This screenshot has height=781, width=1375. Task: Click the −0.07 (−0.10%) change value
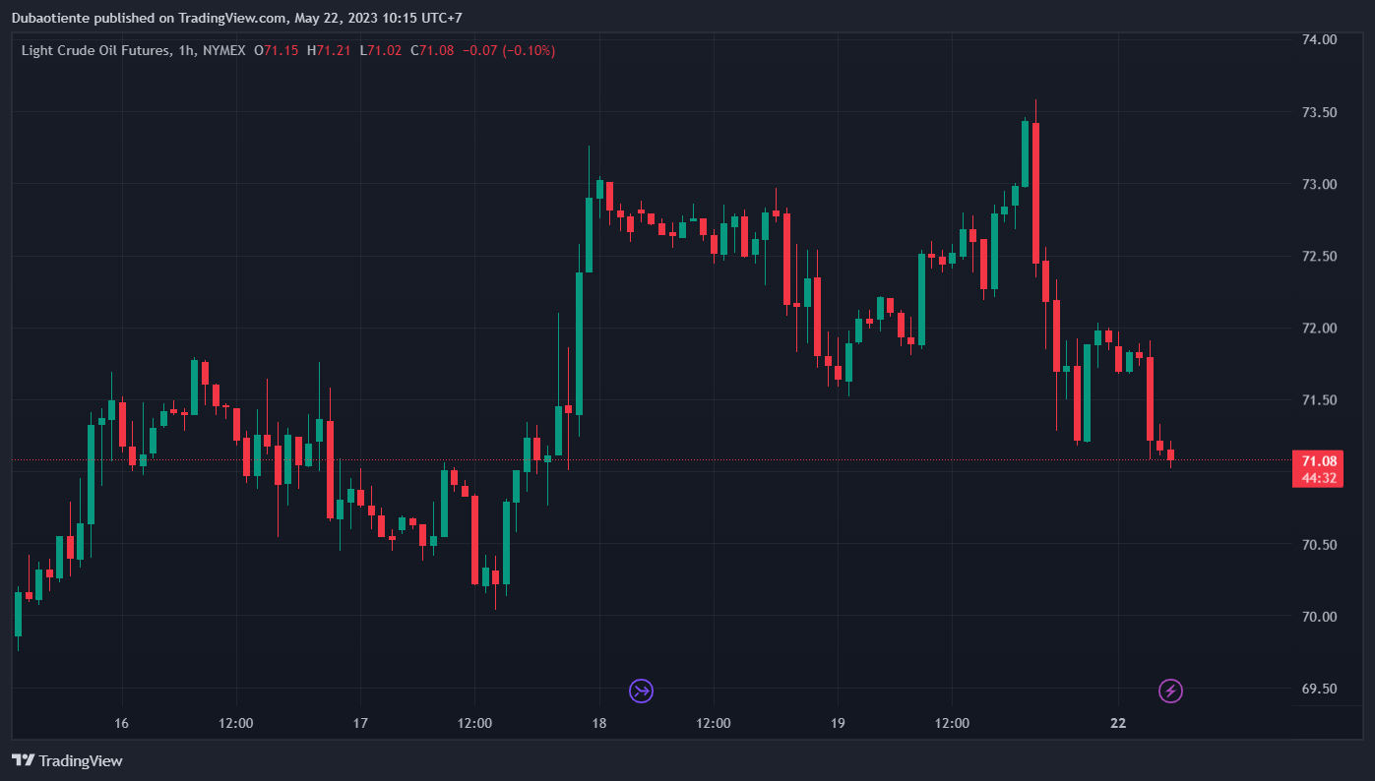(509, 50)
